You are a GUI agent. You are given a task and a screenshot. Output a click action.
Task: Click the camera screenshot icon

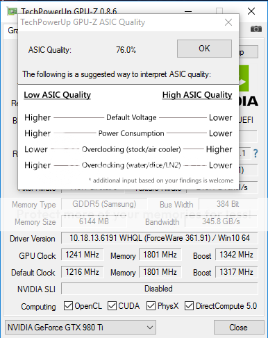point(256,29)
